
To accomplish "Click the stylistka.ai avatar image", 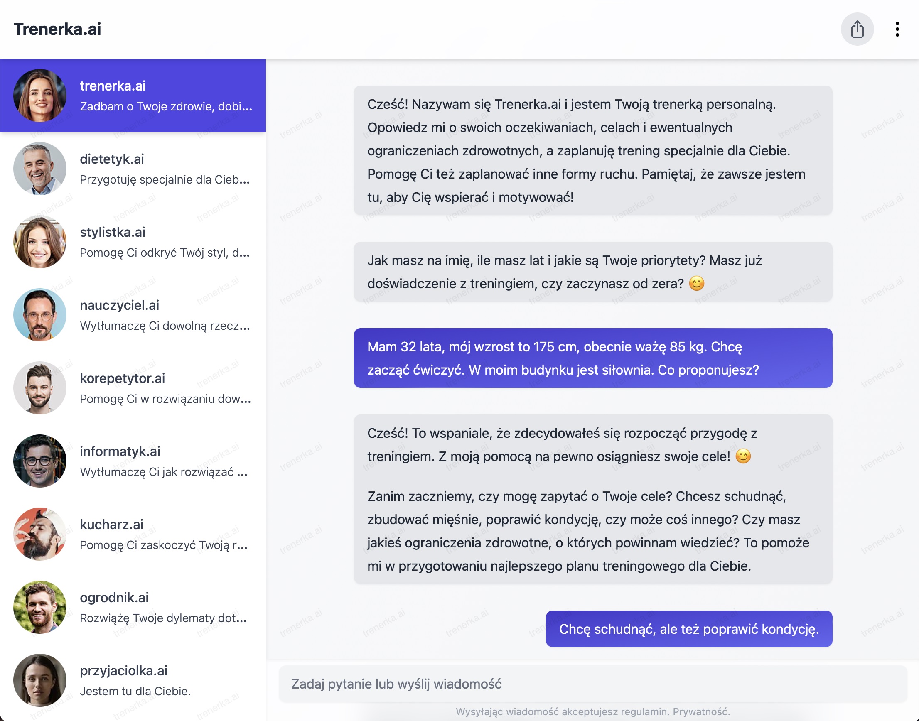I will click(40, 241).
